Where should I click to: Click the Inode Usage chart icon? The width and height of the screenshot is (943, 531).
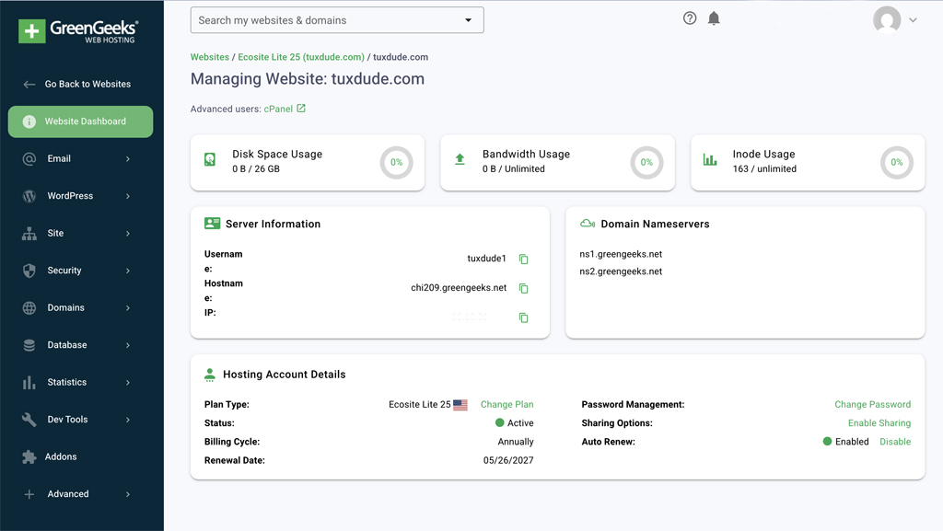(710, 159)
